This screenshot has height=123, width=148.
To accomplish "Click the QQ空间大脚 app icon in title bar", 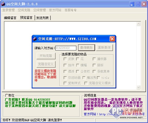I will 3,4.
